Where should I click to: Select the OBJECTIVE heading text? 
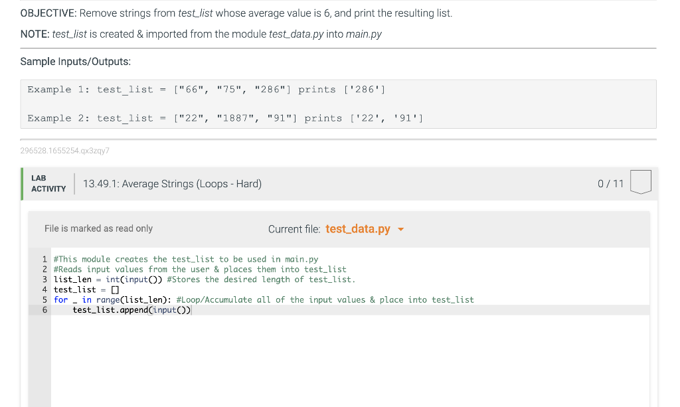click(x=46, y=13)
